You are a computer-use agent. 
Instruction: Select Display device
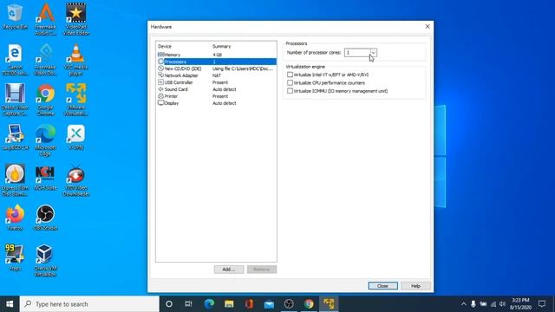point(216,103)
